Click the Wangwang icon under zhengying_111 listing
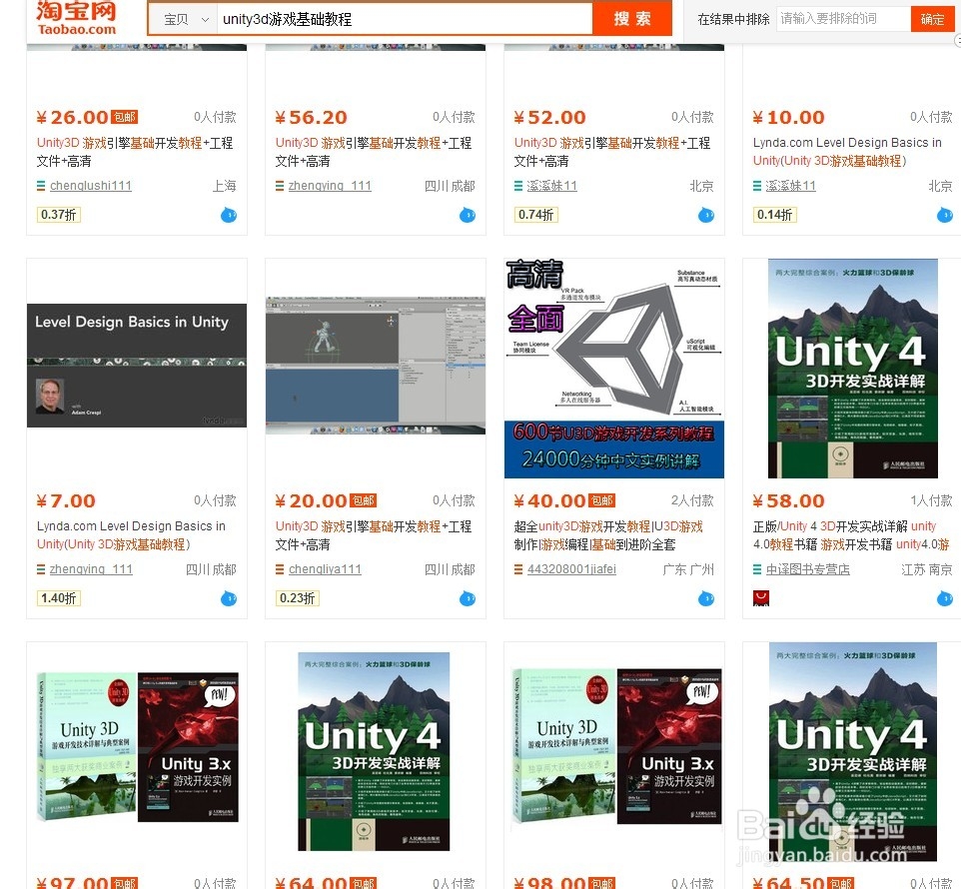Viewport: 961px width, 889px height. coord(467,214)
